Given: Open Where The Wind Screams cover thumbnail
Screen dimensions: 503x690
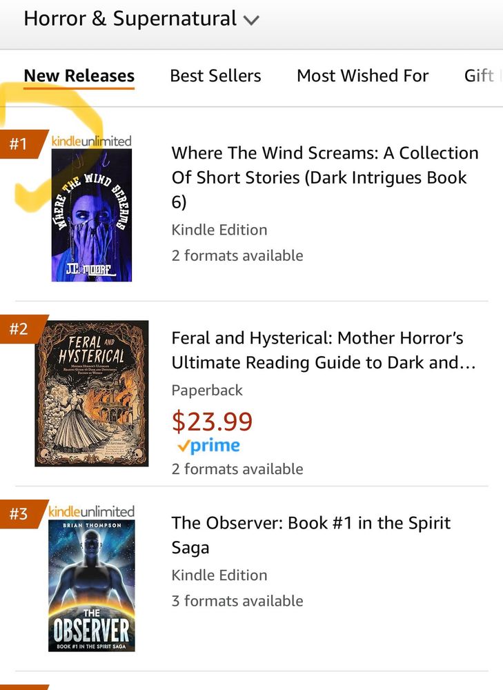Looking at the screenshot, I should (92, 215).
